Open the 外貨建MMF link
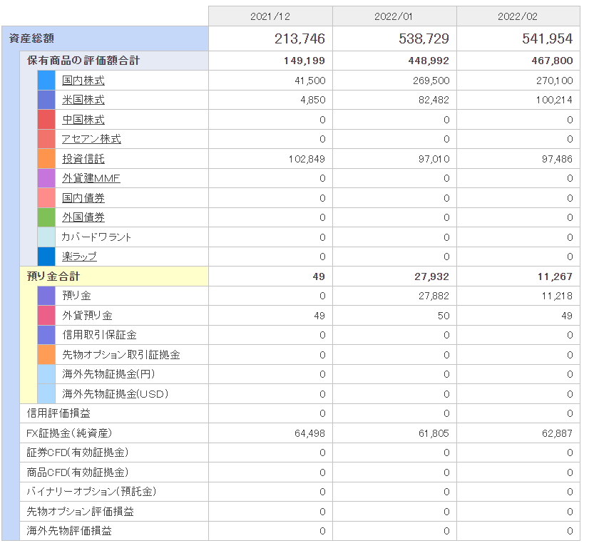The image size is (589, 548). tap(91, 178)
